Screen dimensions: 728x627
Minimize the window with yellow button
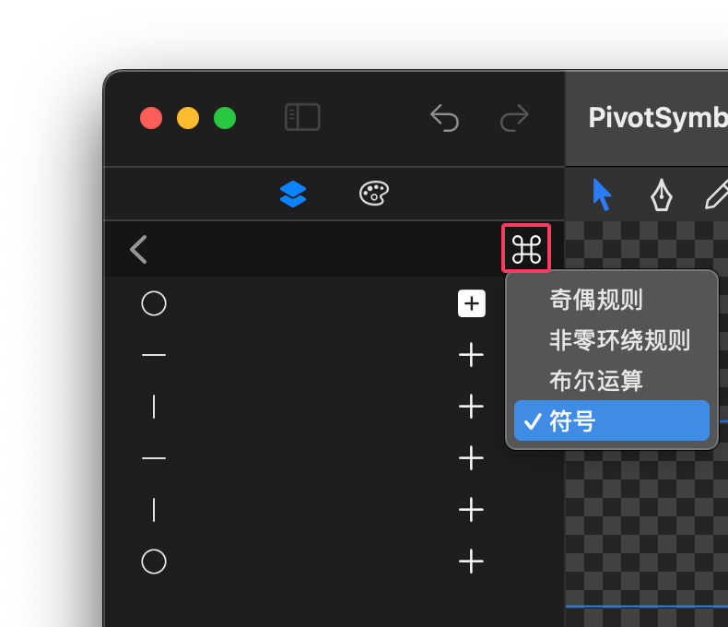click(x=188, y=118)
